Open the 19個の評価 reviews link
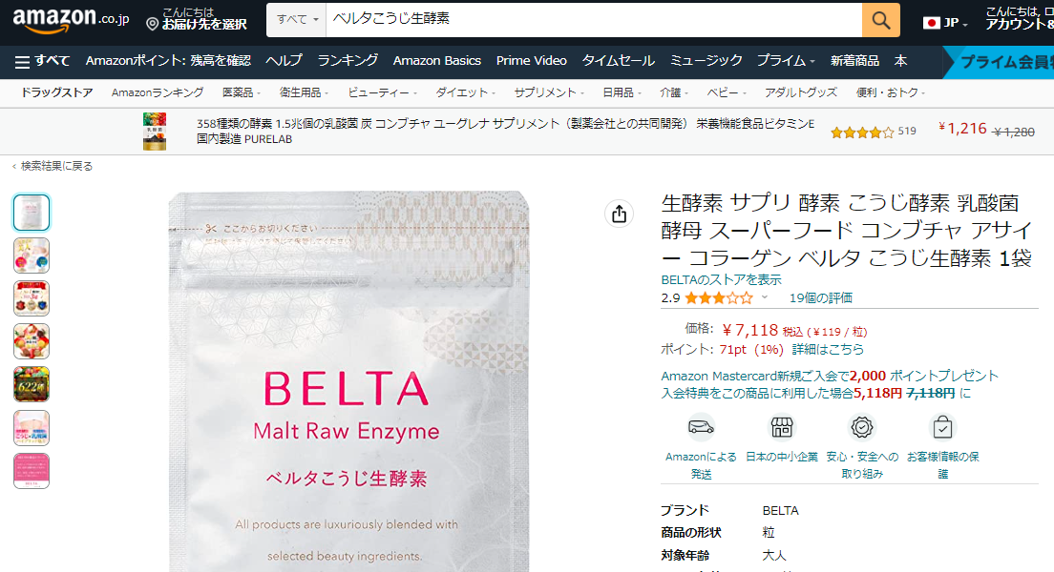Screen dimensions: 1054x572 [x=821, y=298]
